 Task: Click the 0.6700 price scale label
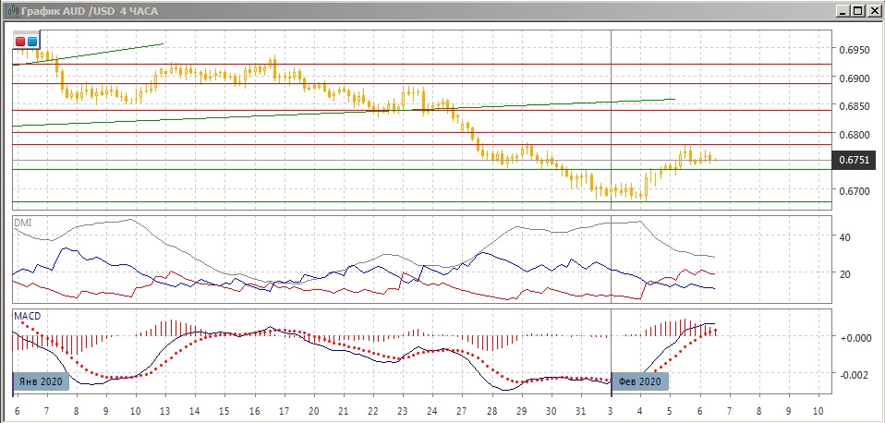[x=852, y=191]
